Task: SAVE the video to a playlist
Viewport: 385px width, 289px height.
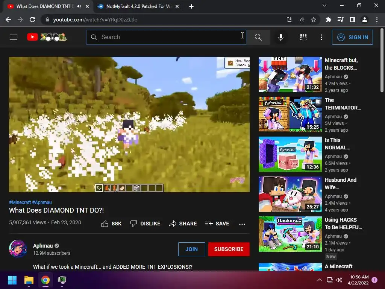Action: tap(217, 224)
